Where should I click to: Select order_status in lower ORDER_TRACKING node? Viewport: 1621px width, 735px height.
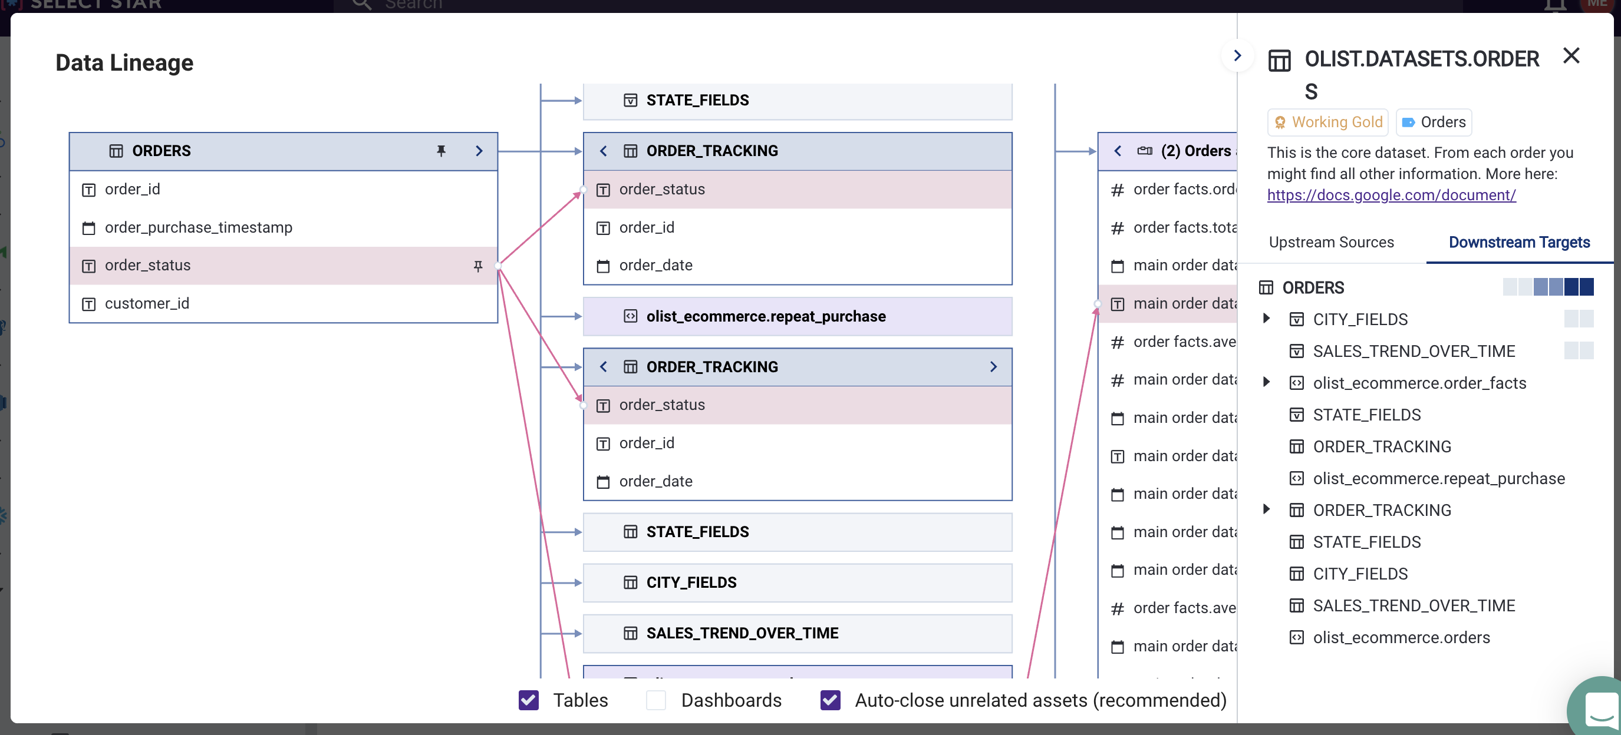pos(798,406)
